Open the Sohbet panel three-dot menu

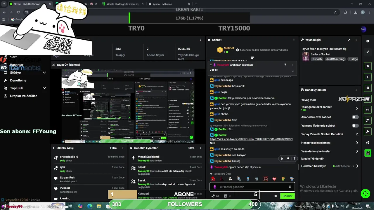pos(294,40)
